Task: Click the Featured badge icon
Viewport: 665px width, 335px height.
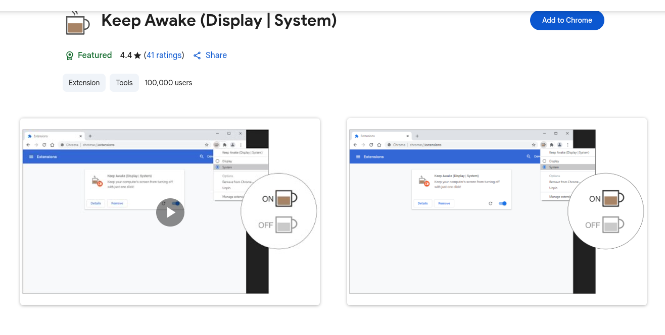Action: (70, 55)
